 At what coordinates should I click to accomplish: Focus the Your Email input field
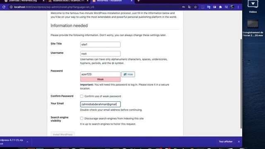[x=100, y=104]
